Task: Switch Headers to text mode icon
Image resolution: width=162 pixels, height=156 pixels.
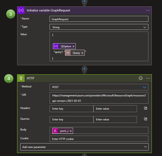Action: point(145,108)
